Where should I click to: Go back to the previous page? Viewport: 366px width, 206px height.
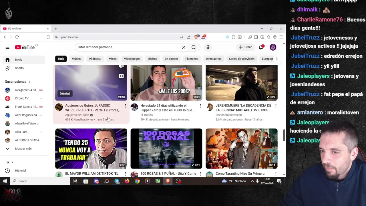click(5, 37)
